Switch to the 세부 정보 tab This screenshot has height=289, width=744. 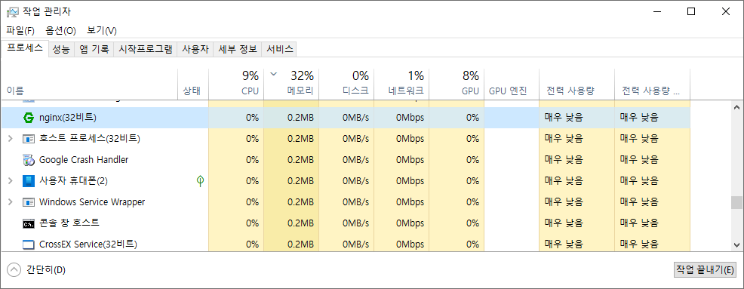[x=238, y=49]
